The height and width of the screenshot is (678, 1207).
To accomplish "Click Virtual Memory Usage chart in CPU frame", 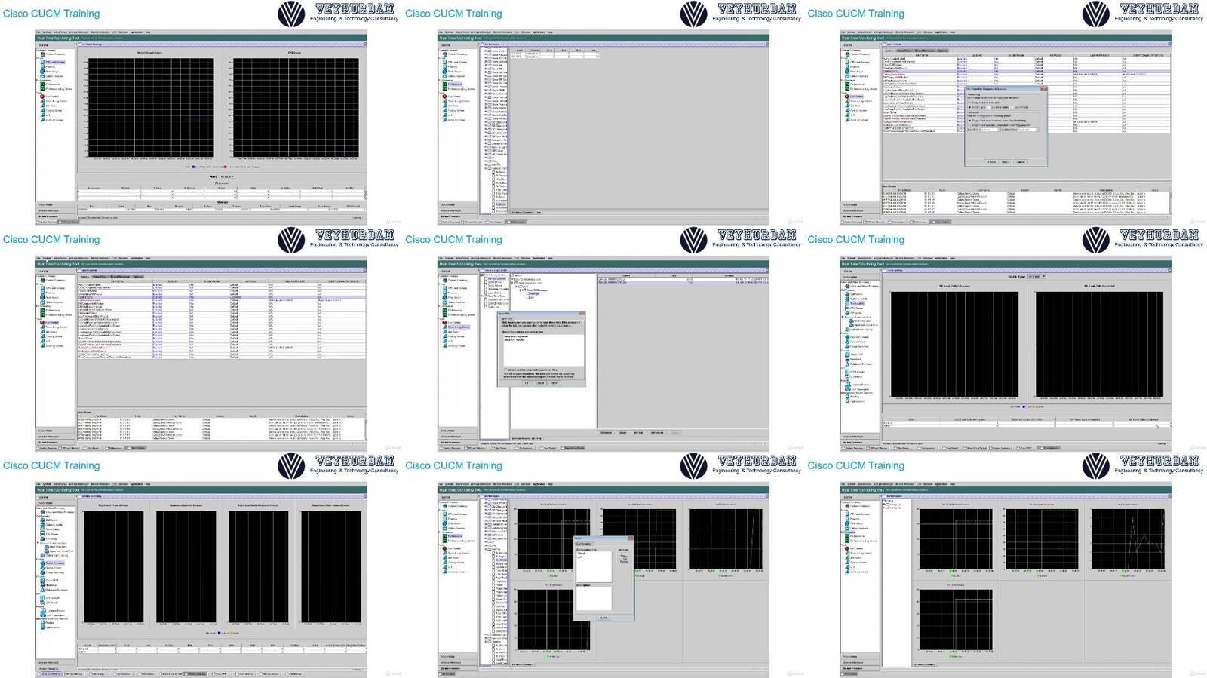I will [150, 107].
